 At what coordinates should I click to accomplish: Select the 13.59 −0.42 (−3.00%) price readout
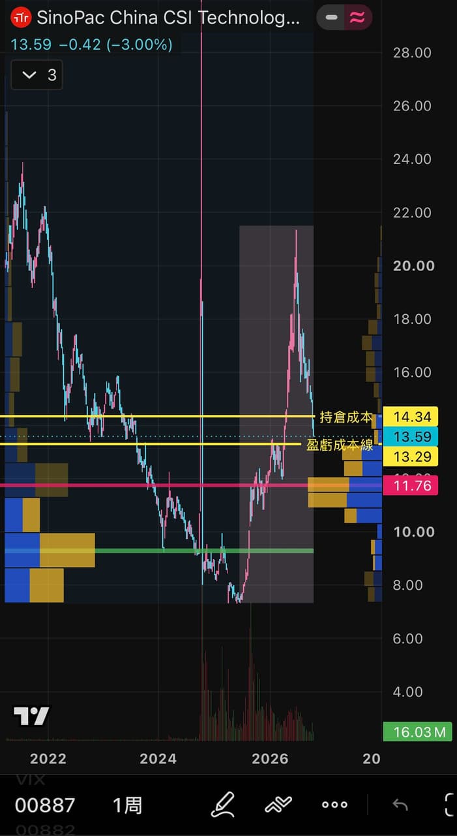[91, 45]
